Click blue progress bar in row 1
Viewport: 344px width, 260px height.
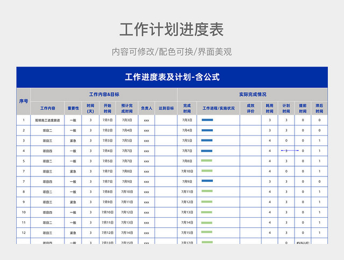pyautogui.click(x=207, y=120)
